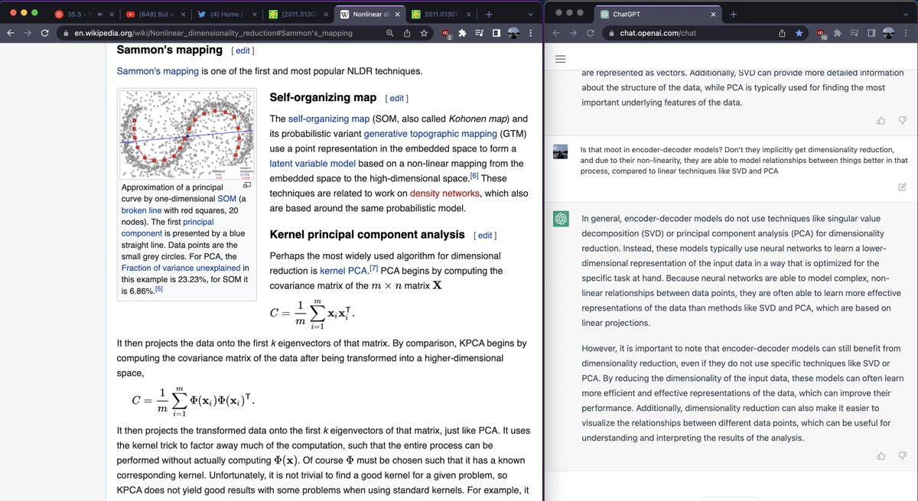Open uBlock extension in Wikipedia window
The image size is (918, 501).
pyautogui.click(x=447, y=34)
